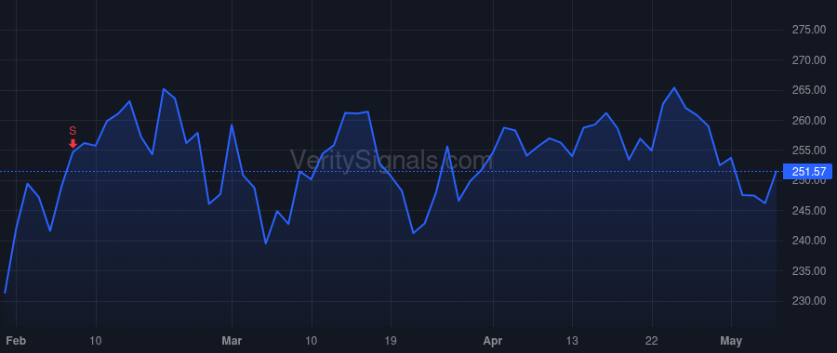Click the 245.00 price axis label
This screenshot has width=837, height=353.
[809, 211]
